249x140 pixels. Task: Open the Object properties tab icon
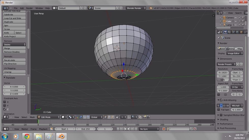pos(241,32)
